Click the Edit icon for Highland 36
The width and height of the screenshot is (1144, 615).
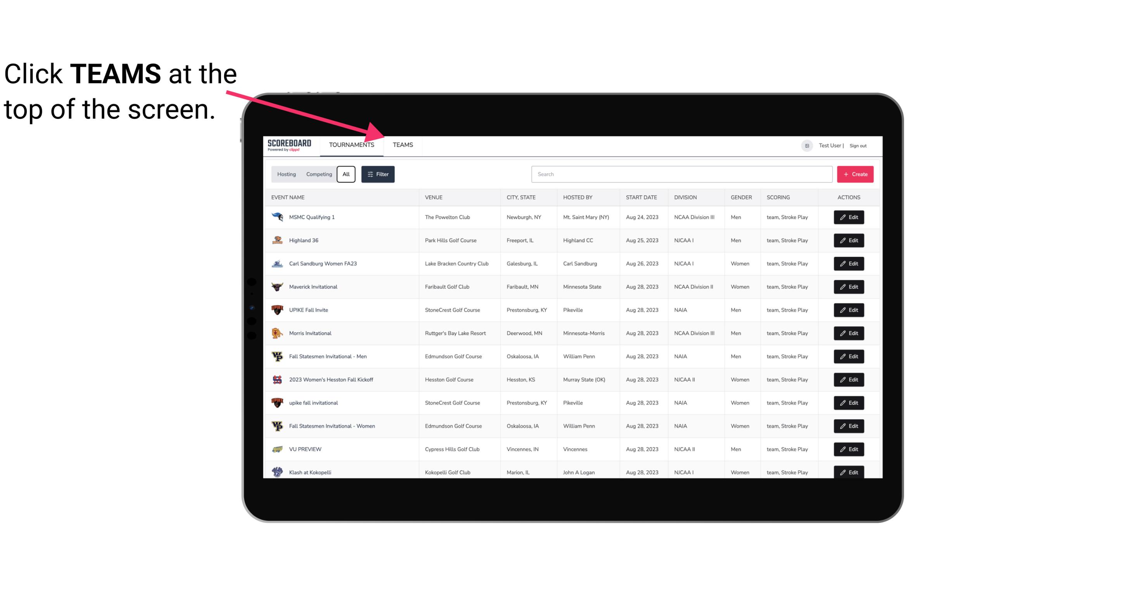(849, 240)
